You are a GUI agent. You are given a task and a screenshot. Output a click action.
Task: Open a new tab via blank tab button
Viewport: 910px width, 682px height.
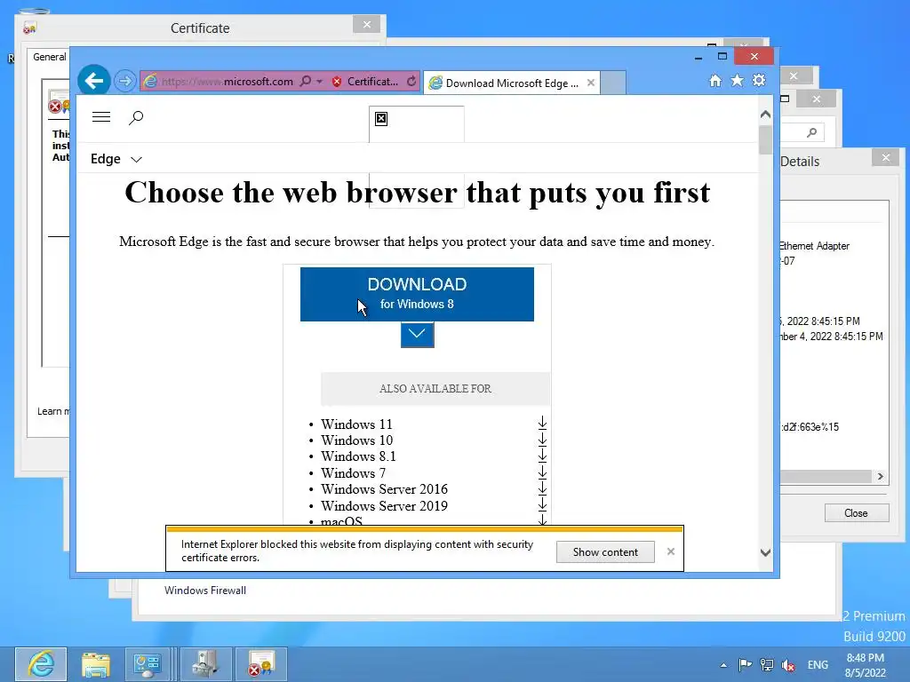click(613, 83)
